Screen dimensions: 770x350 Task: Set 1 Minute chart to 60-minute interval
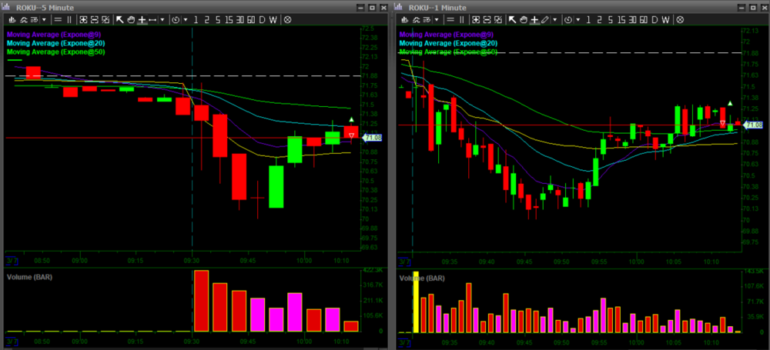(x=642, y=19)
